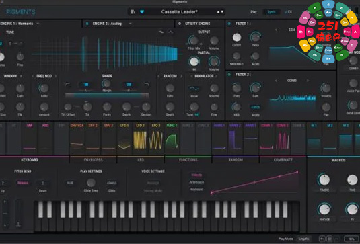360x244 pixels.
Task: Click the Modulator Wave sine icon
Action: tap(194, 89)
